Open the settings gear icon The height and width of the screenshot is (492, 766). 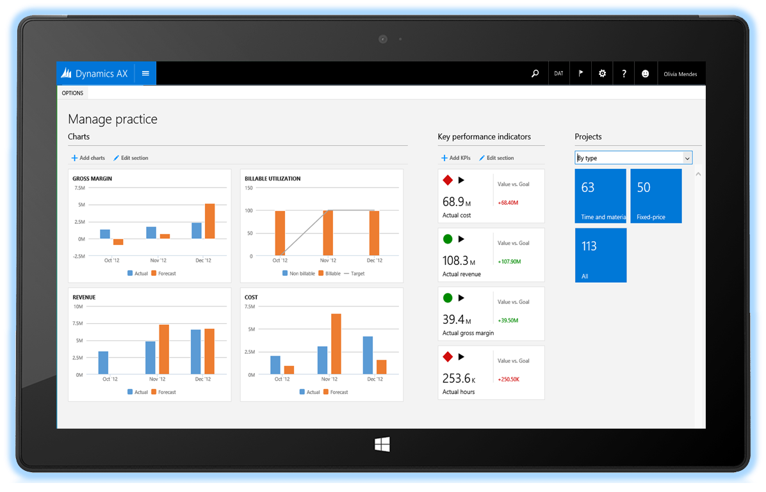coord(602,74)
